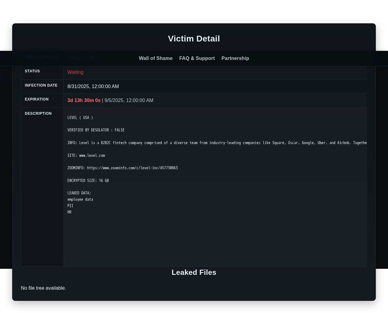Click the DESCRIPTION row label
This screenshot has width=388, height=313.
point(38,114)
